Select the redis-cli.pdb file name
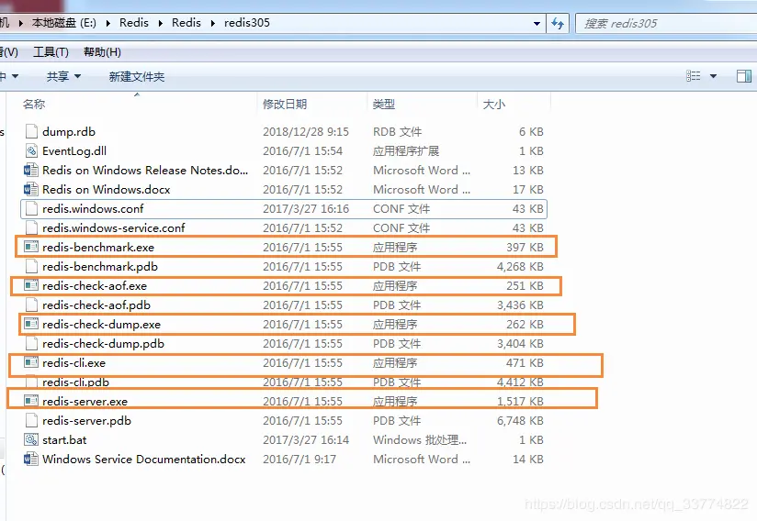Viewport: 757px width, 521px height. point(76,382)
